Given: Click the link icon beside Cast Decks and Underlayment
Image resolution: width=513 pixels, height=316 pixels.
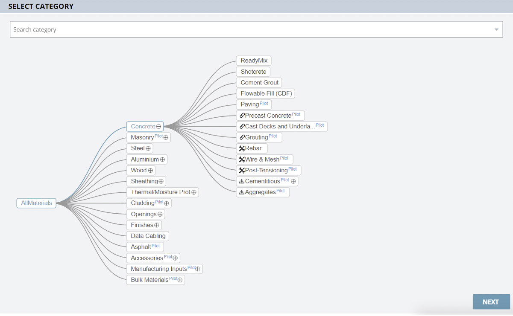Looking at the screenshot, I should [x=242, y=127].
